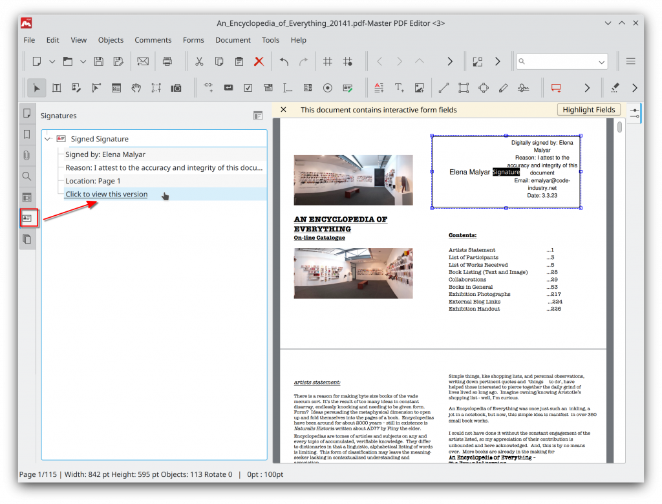
Task: Select the Edit Vector objects tool
Action: 96,88
